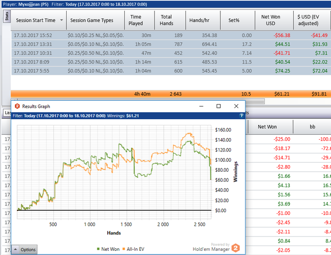Close the Results Graph window
Screen dimensions: 331x255
(x=236, y=106)
